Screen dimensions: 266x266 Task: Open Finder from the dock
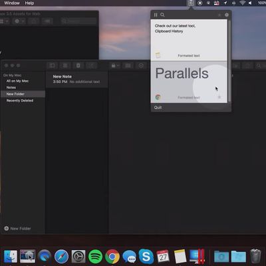pos(11,257)
